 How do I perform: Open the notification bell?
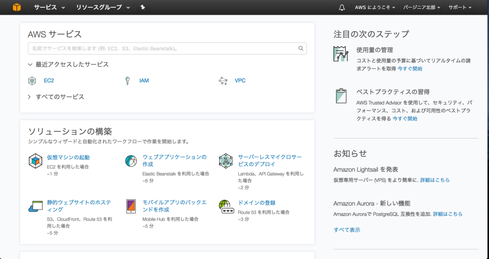pyautogui.click(x=342, y=8)
